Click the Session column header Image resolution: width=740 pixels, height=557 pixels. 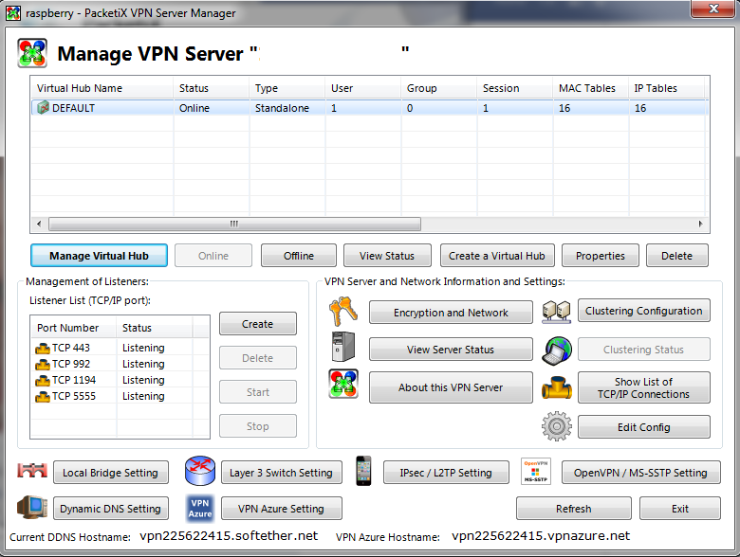coord(514,88)
